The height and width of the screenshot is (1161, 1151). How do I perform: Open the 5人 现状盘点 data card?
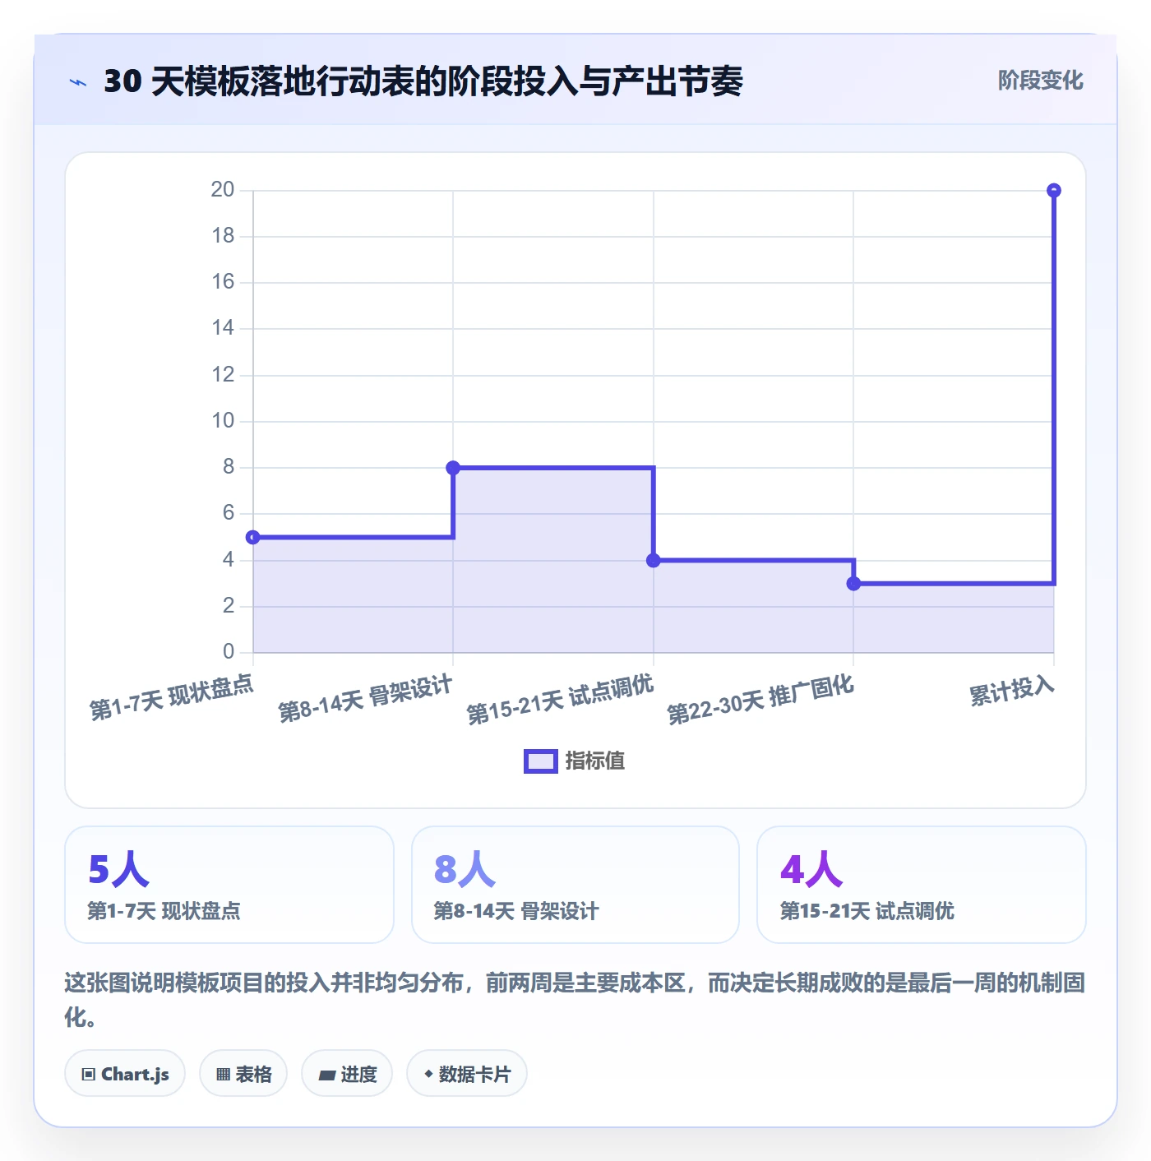(229, 885)
